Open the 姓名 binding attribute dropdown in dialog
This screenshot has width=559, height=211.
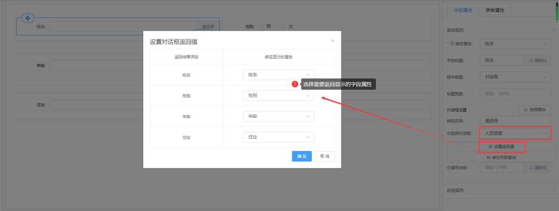tap(278, 75)
